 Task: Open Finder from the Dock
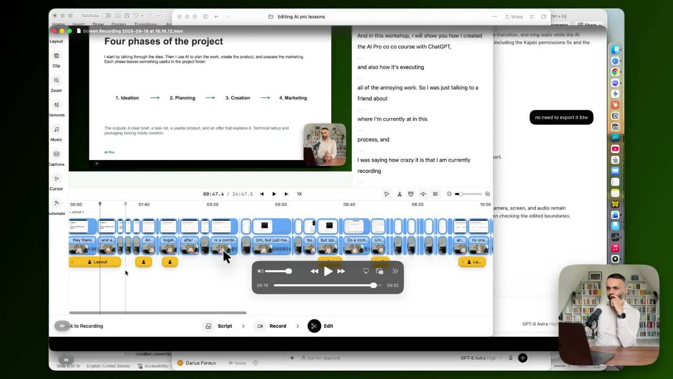615,49
